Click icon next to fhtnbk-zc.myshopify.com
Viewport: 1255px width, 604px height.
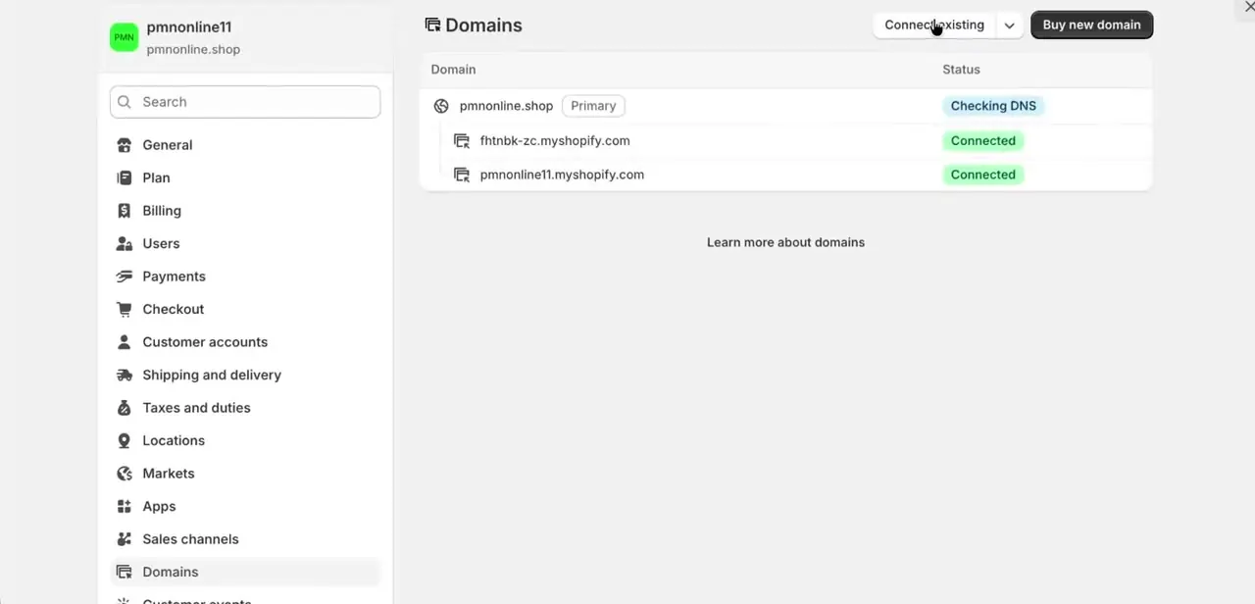point(462,141)
